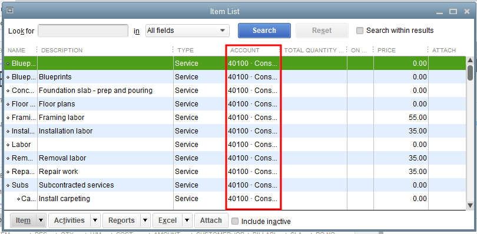The height and width of the screenshot is (234, 477).
Task: Open the Activities menu button
Action: tap(69, 220)
